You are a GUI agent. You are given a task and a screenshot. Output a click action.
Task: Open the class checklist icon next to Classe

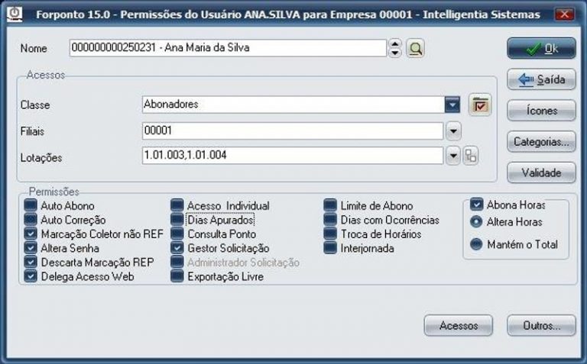[x=479, y=105]
